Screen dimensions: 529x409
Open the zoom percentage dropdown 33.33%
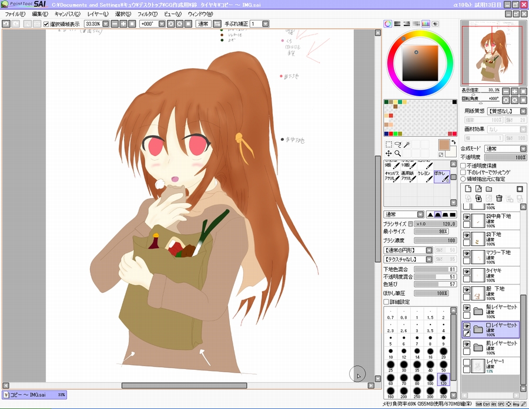106,24
